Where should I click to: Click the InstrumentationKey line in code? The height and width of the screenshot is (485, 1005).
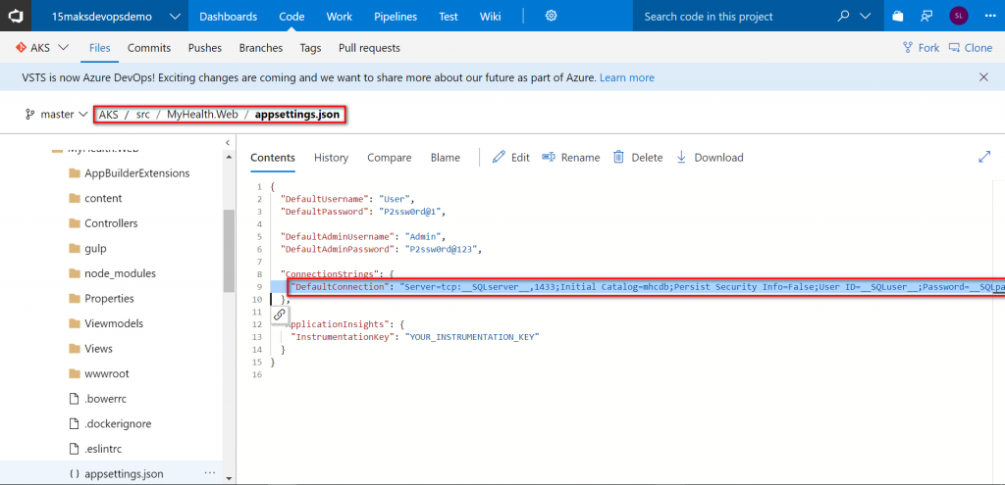click(x=415, y=336)
